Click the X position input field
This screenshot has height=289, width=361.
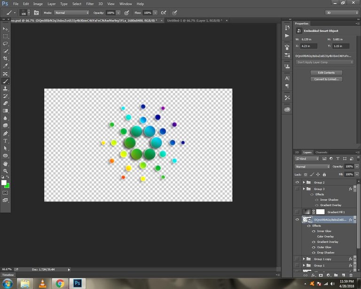tap(309, 46)
